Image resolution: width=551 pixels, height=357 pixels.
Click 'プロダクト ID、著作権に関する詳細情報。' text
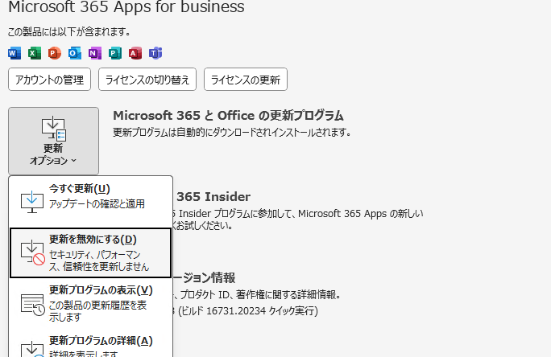[260, 294]
